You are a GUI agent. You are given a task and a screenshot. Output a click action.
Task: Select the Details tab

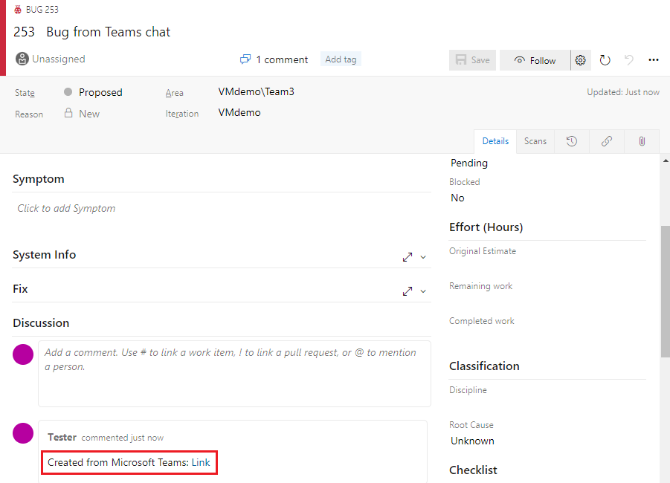tap(495, 141)
